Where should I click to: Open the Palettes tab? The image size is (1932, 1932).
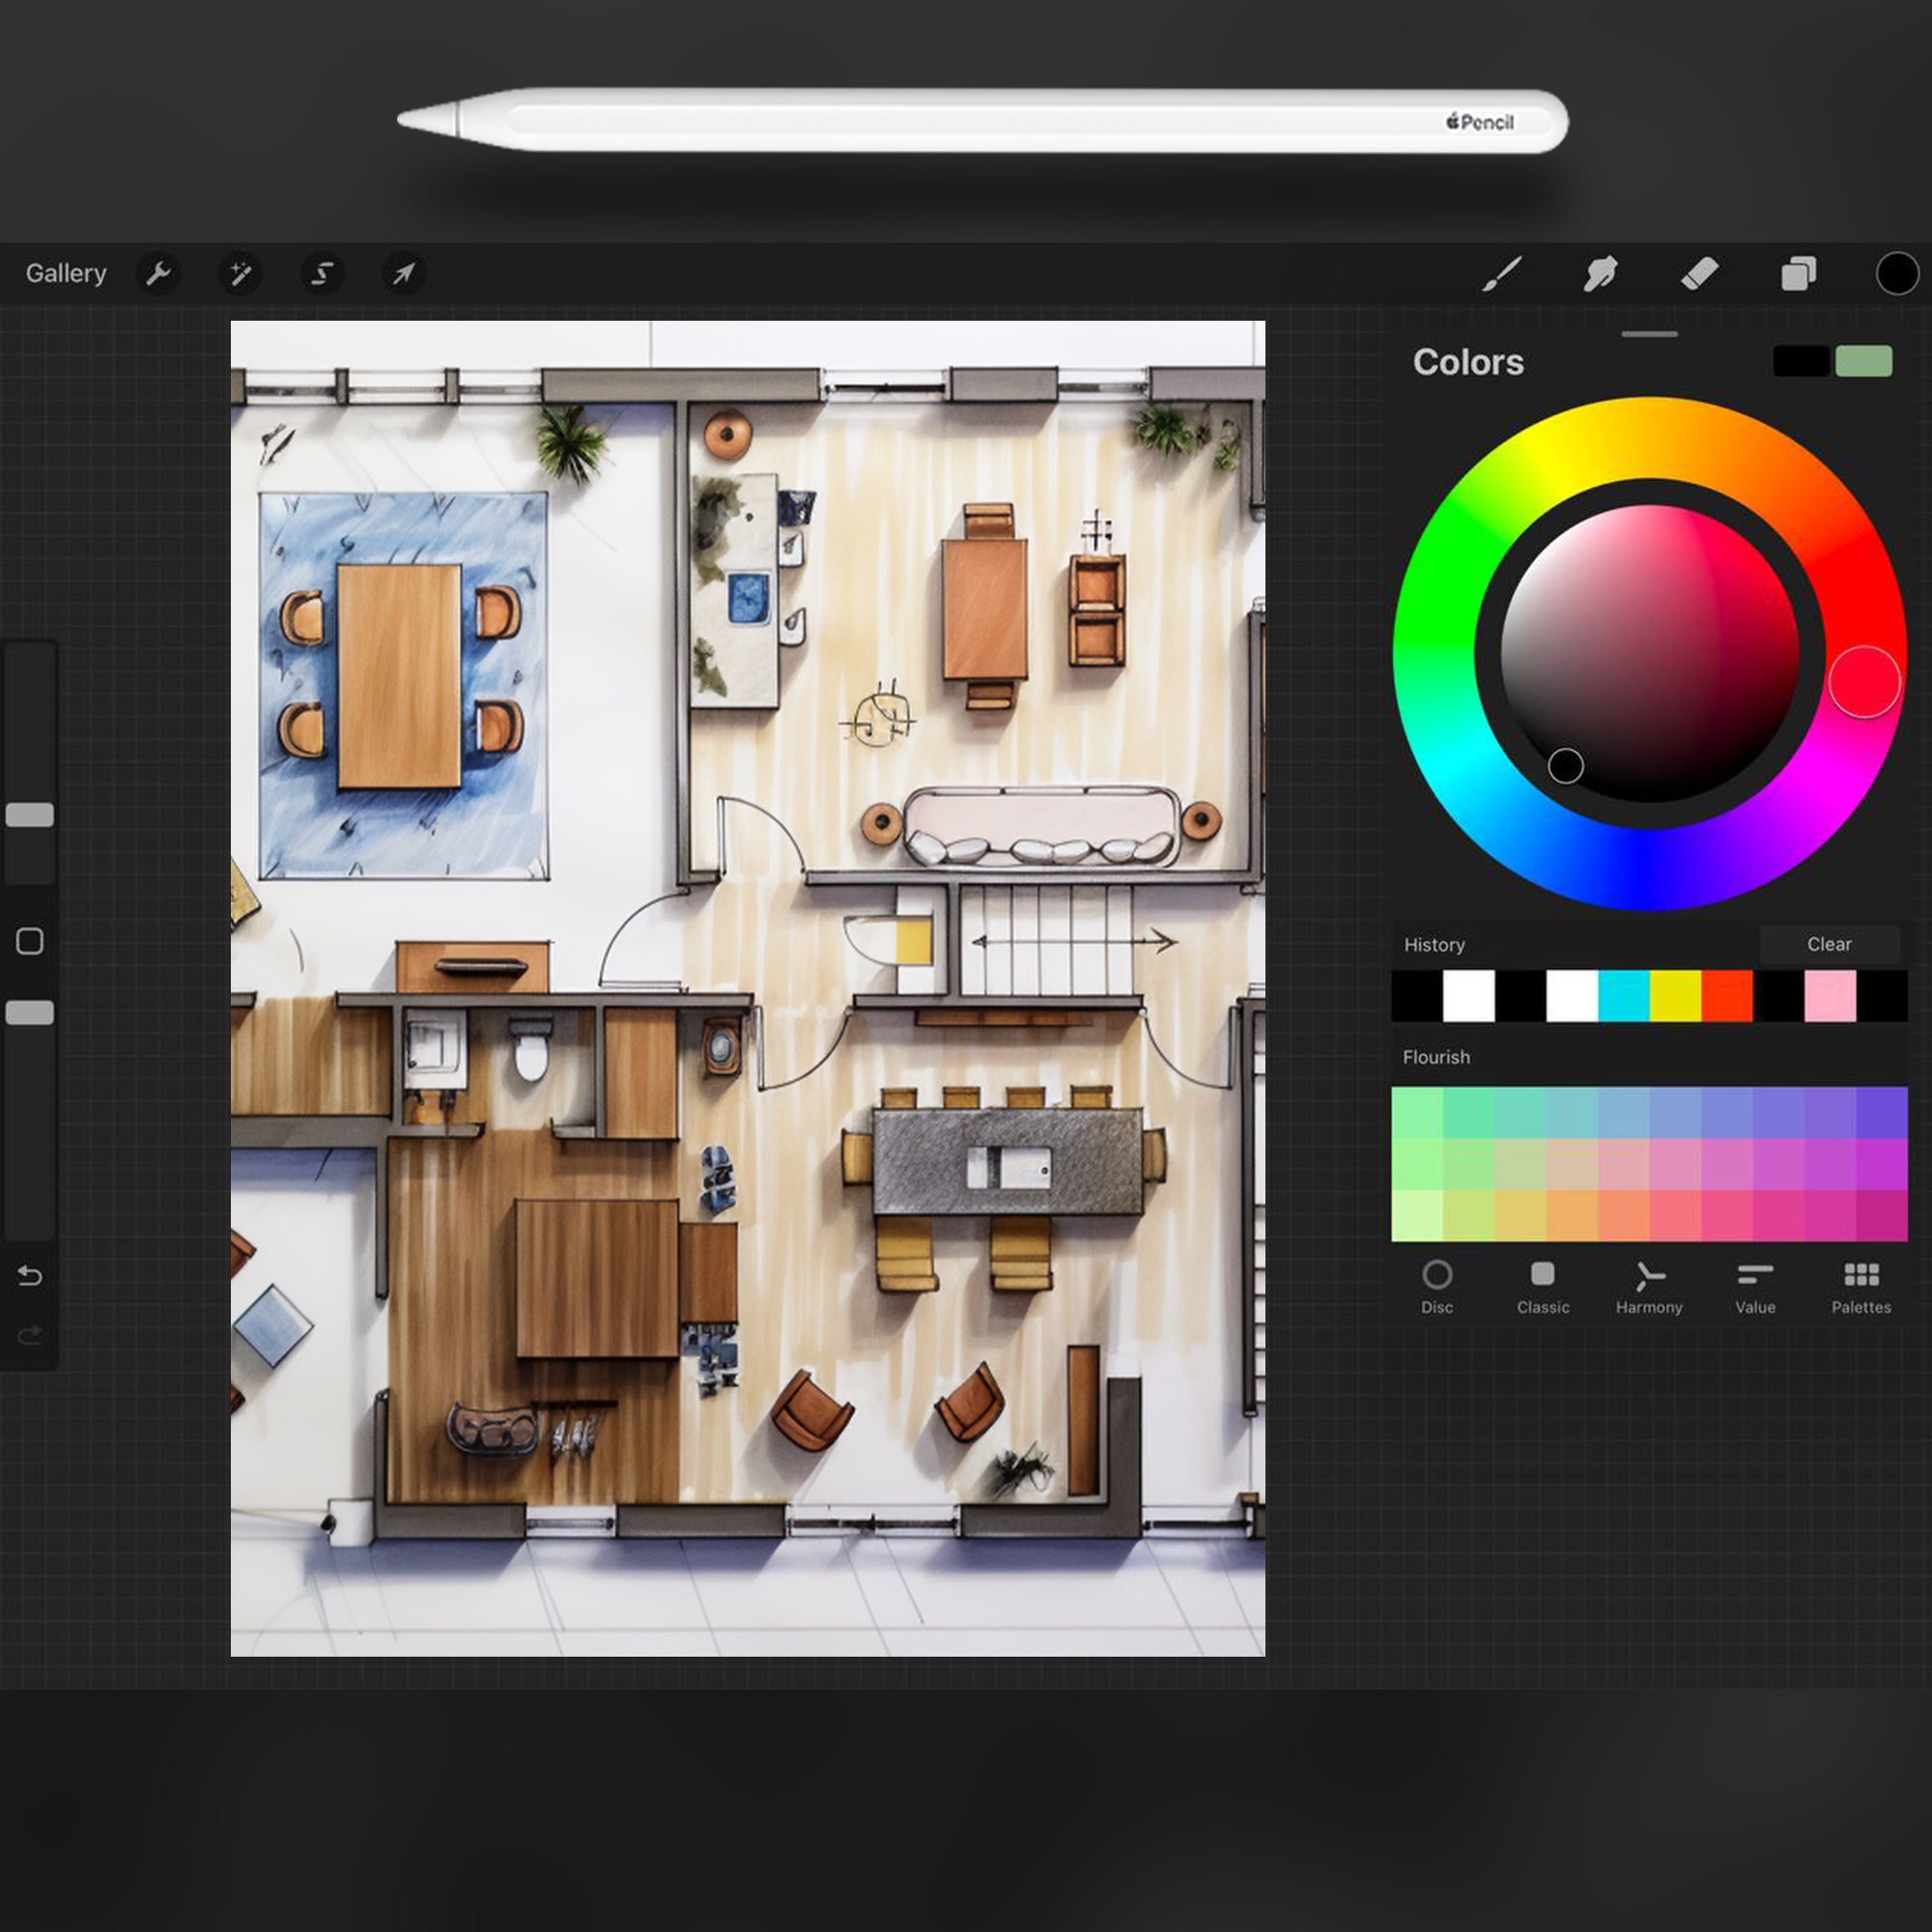point(1861,1287)
